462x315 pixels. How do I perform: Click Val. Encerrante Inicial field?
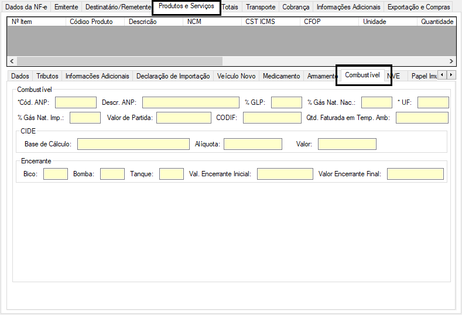tap(285, 174)
